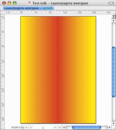Image resolution: width=116 pixels, height=130 pixels.
Task: Select the Layoutpagina weergave tab
Action: 28,8
